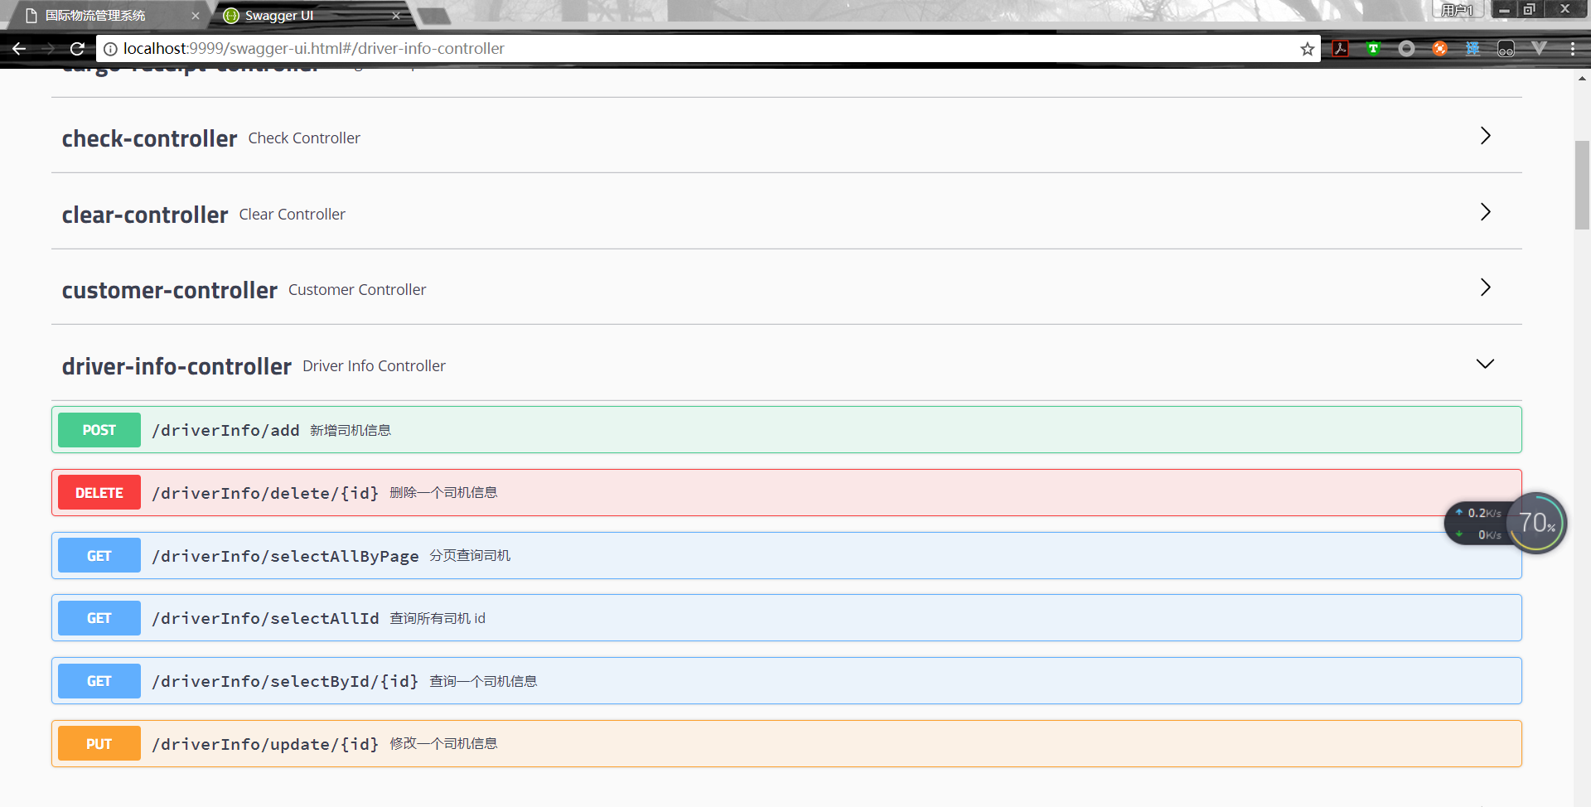Click the driver-info-controller heading link
The image size is (1591, 807).
click(177, 366)
